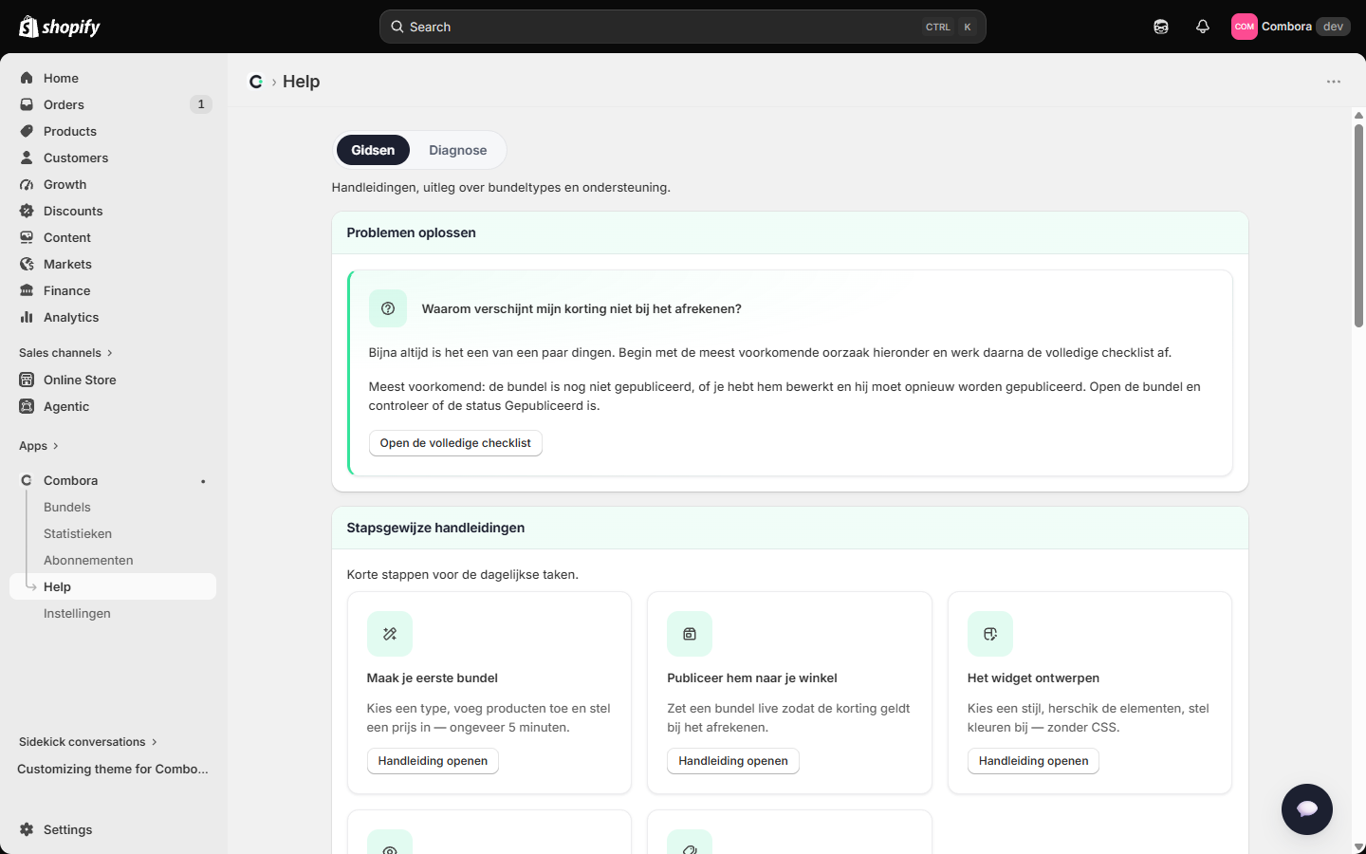The image size is (1366, 854).
Task: Switch to the Gidsen tab
Action: click(373, 150)
